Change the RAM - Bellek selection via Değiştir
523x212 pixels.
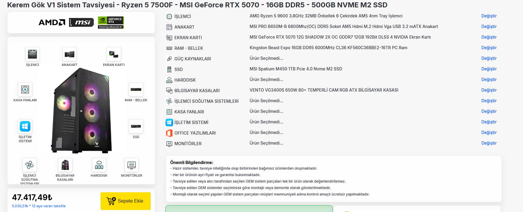click(489, 48)
